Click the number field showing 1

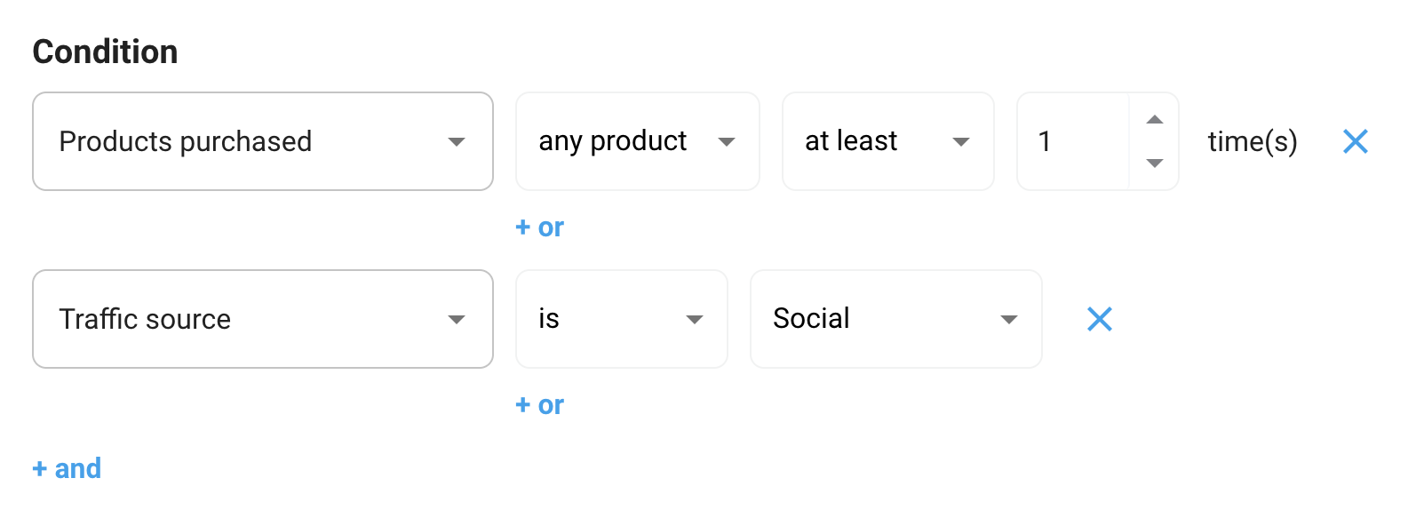pyautogui.click(x=1072, y=141)
